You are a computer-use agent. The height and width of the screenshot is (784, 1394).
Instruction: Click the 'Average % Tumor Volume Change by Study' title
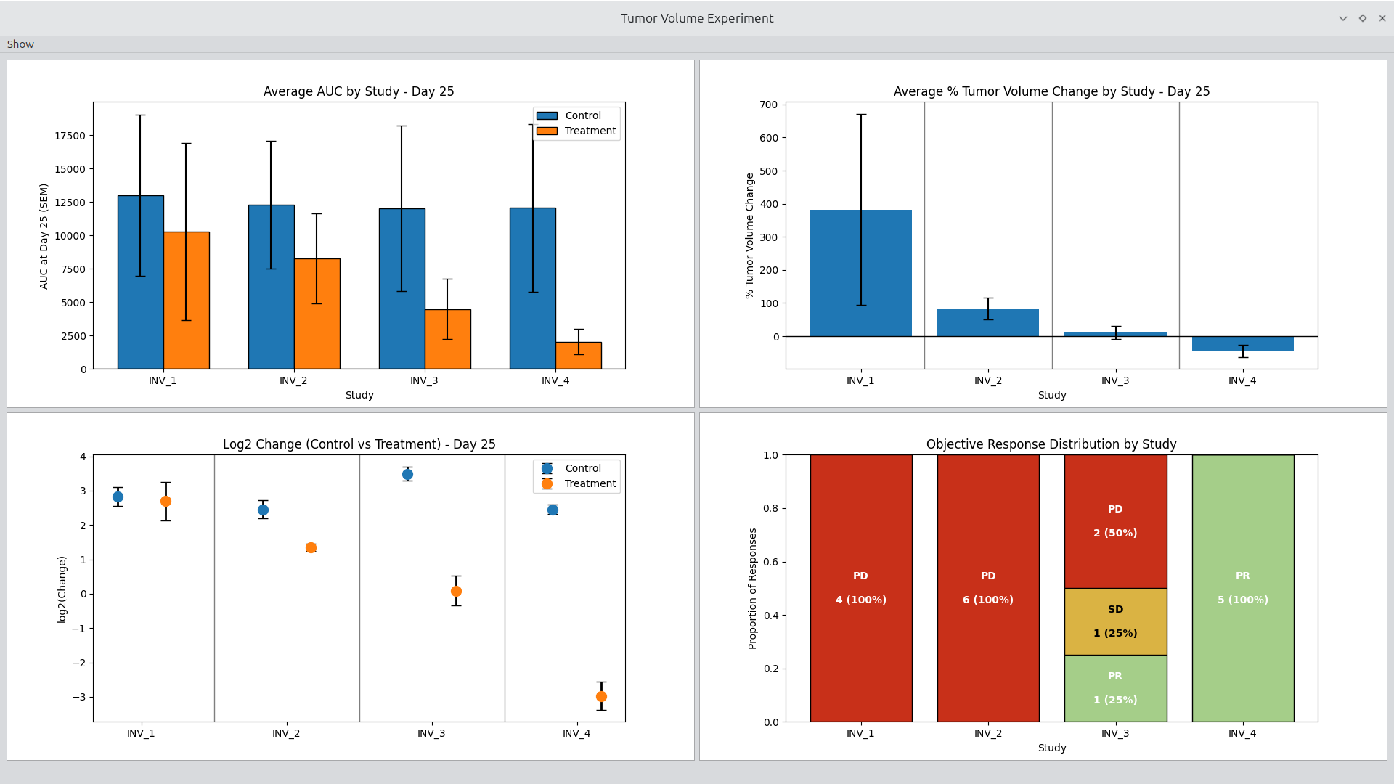pos(1051,91)
